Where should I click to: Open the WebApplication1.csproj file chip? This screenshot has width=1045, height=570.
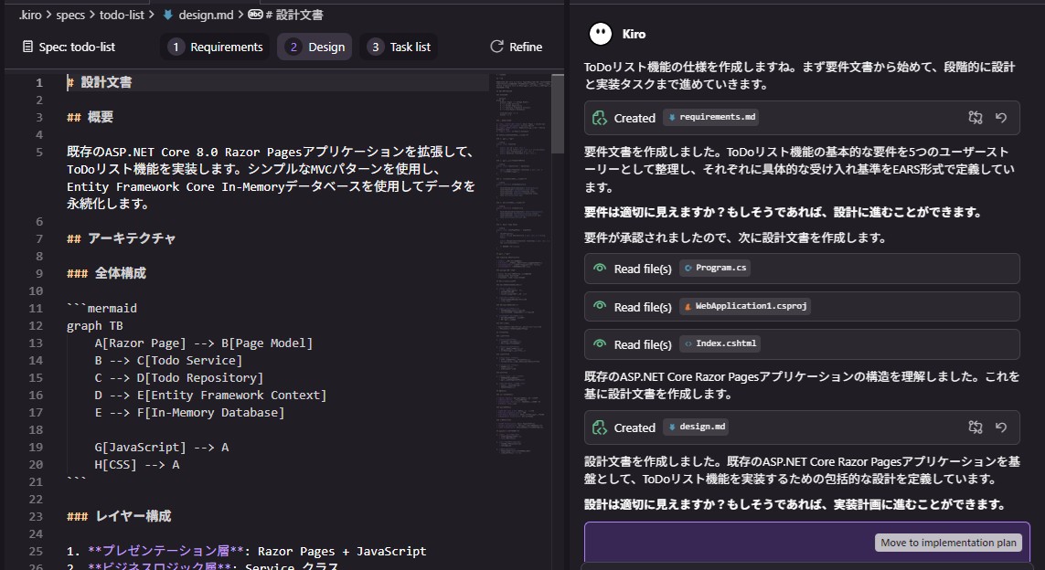click(745, 306)
